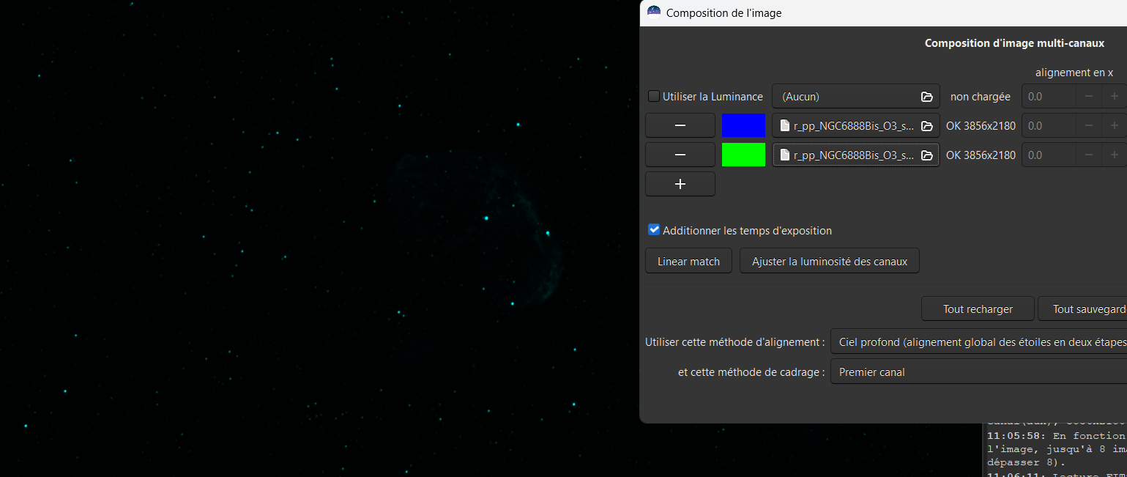Click folder icon on green channel file chooser
The width and height of the screenshot is (1127, 477).
[926, 155]
